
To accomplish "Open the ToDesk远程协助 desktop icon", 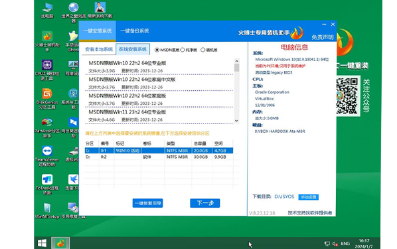I will (x=47, y=185).
